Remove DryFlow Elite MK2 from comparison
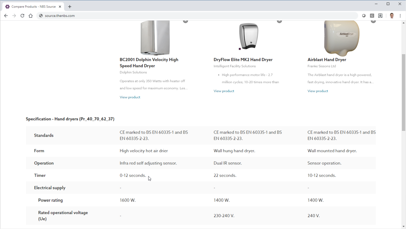 [279, 21]
